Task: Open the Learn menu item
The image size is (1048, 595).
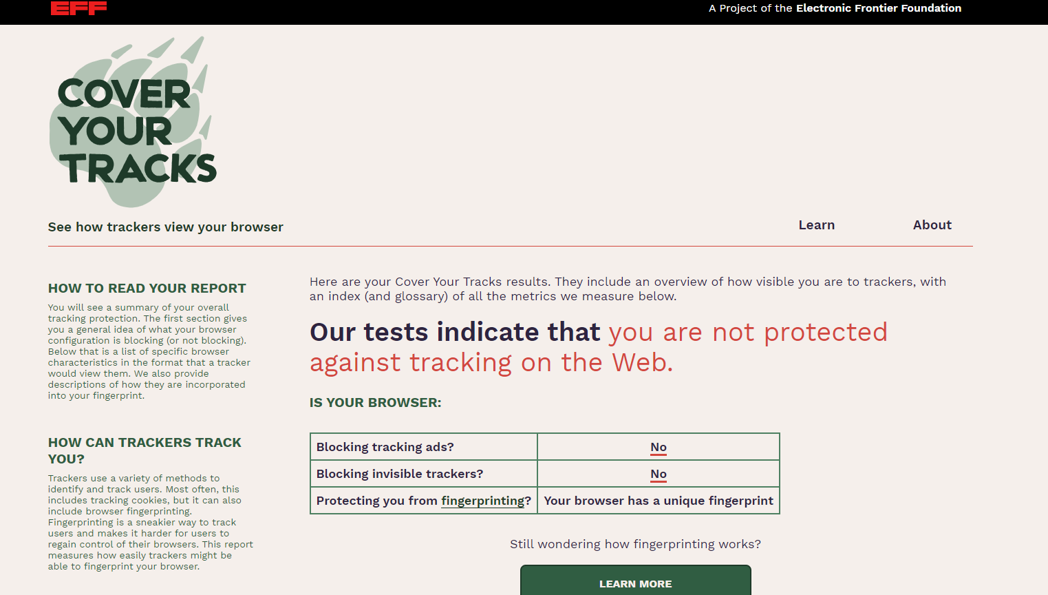Action: tap(816, 225)
